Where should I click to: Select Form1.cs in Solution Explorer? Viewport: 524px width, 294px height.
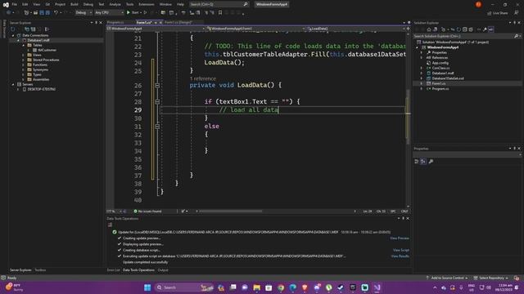[x=439, y=83]
